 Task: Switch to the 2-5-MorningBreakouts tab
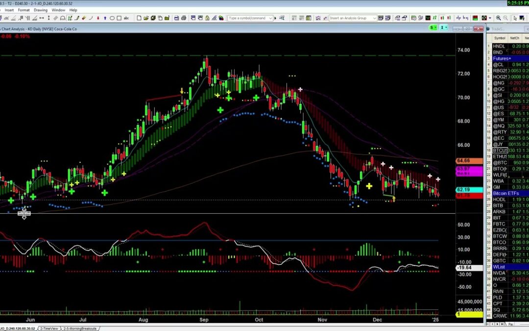pos(80,328)
